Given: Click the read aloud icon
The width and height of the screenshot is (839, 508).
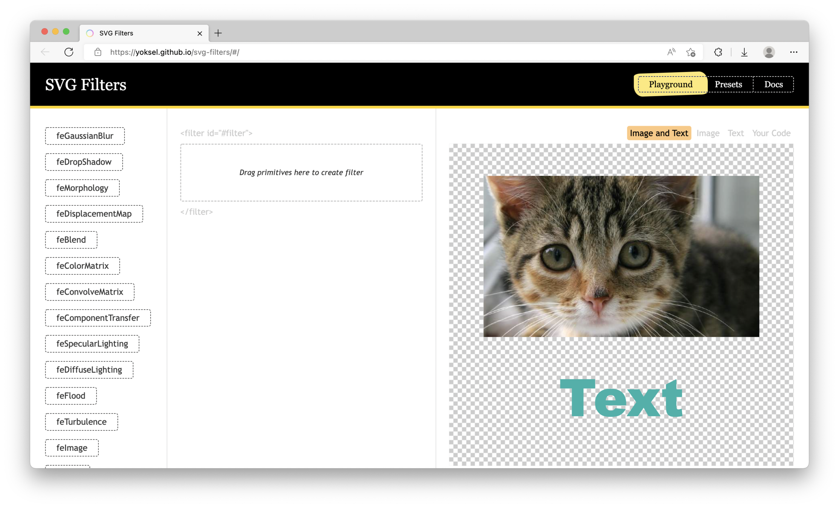Looking at the screenshot, I should [x=671, y=52].
